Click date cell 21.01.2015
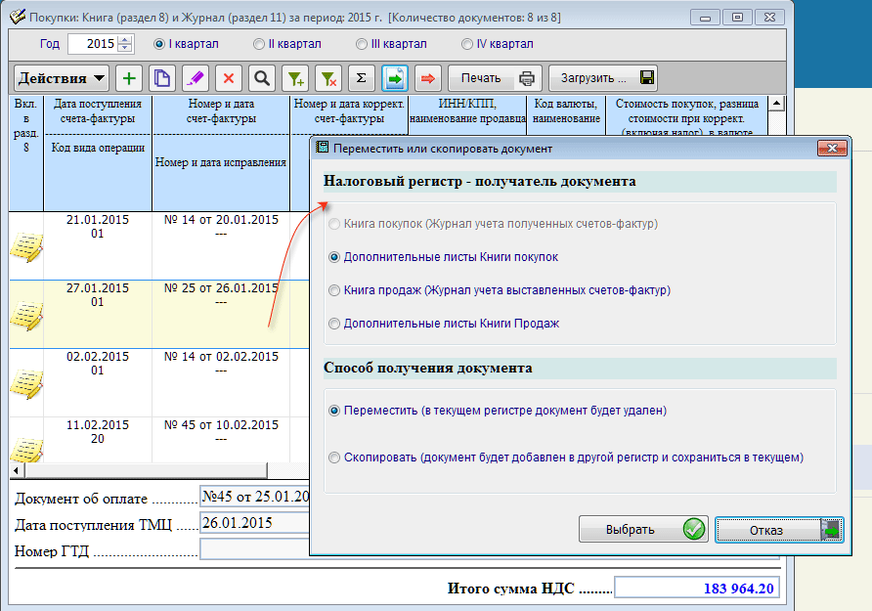Viewport: 872px width, 611px height. [98, 220]
